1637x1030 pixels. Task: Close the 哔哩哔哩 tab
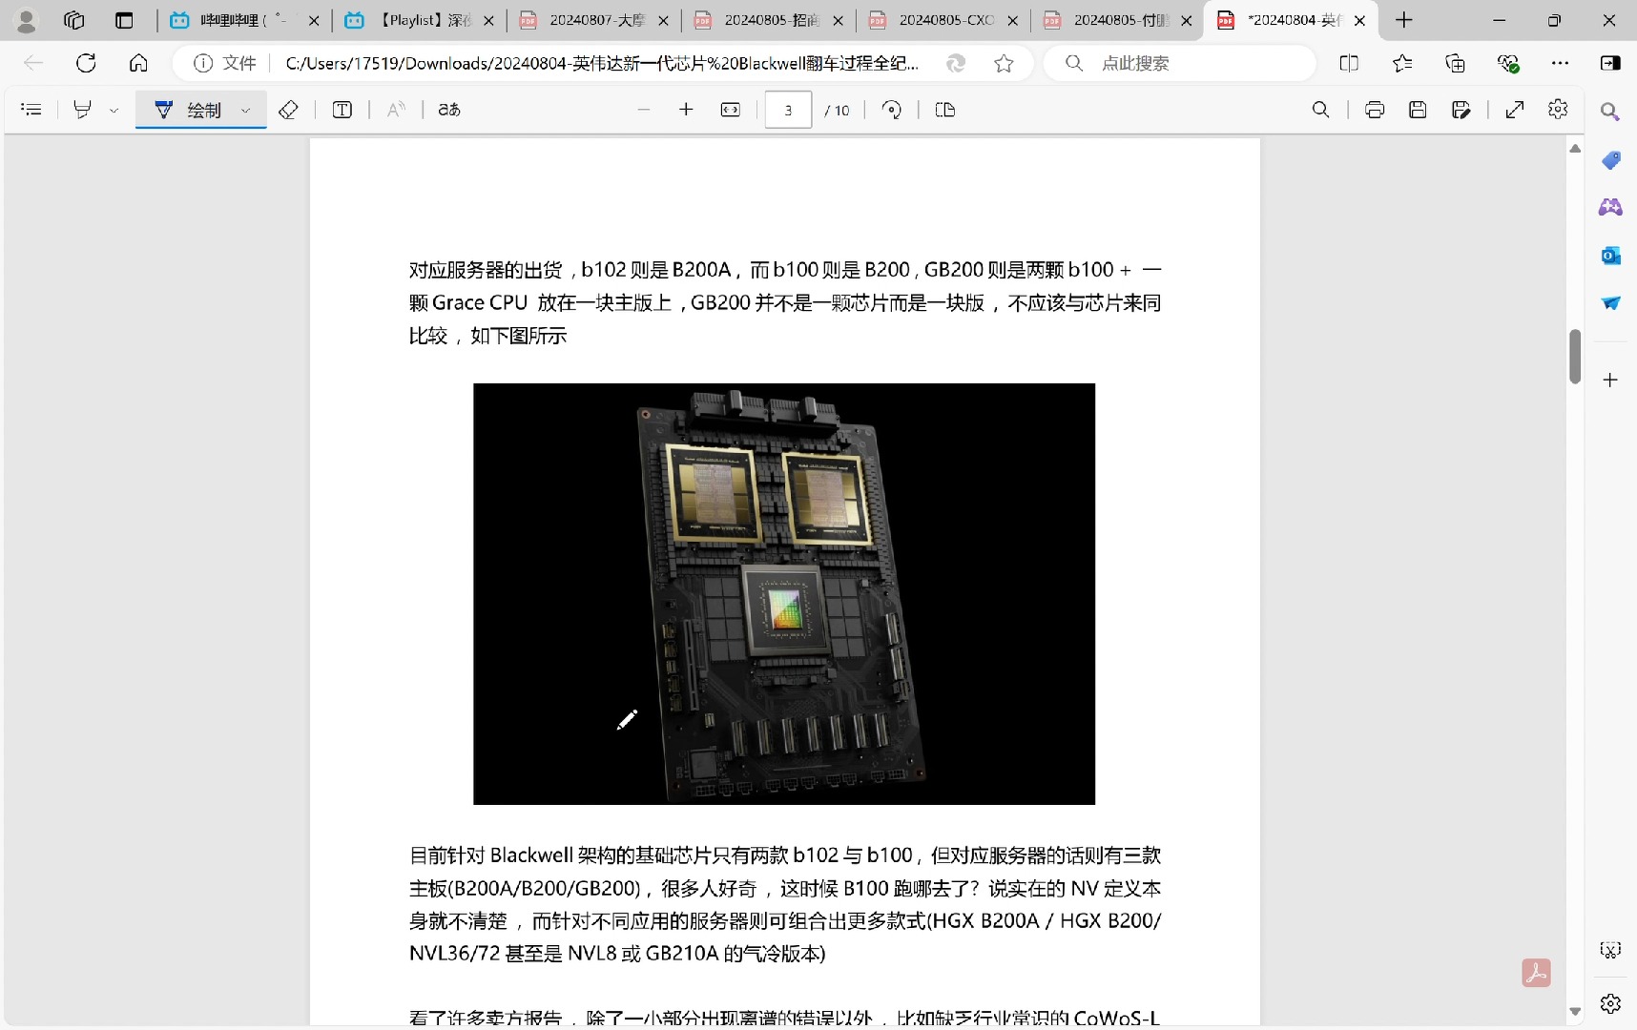314,20
